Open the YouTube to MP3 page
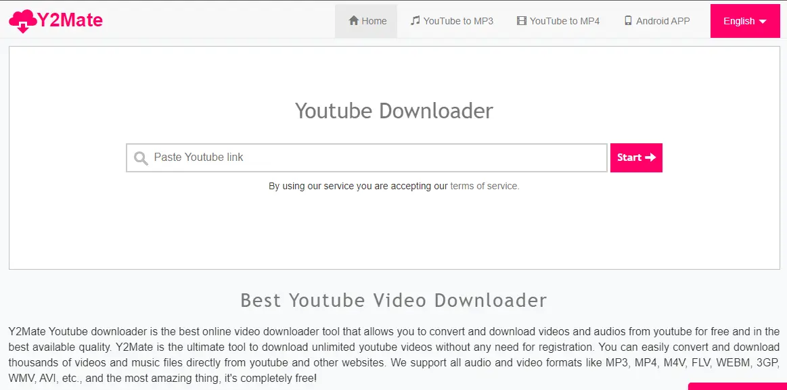 click(x=452, y=21)
